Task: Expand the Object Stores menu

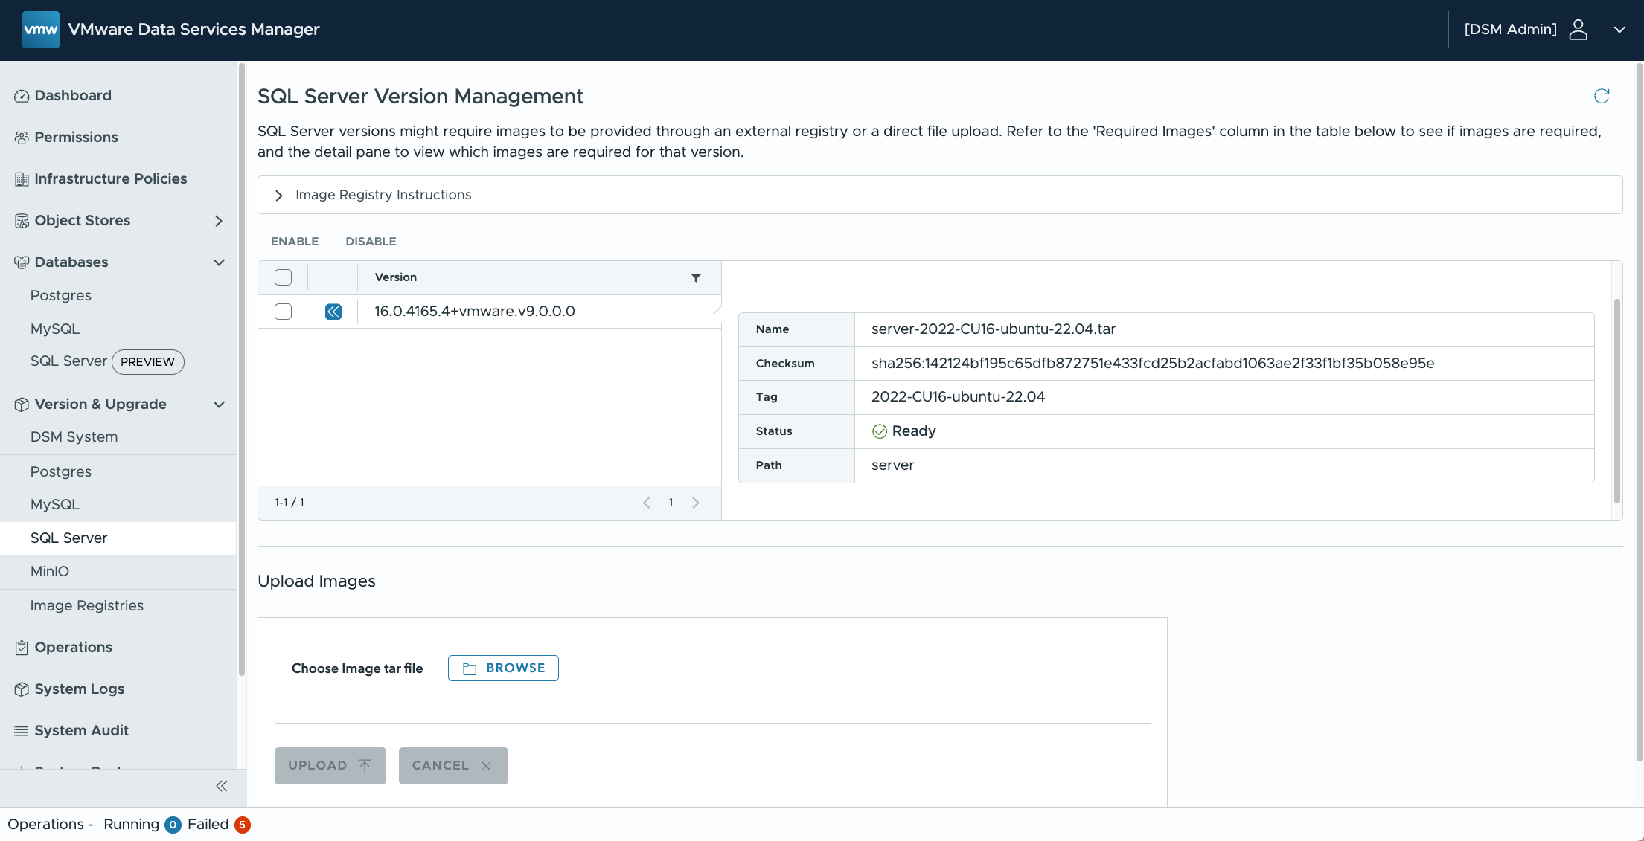Action: point(218,221)
